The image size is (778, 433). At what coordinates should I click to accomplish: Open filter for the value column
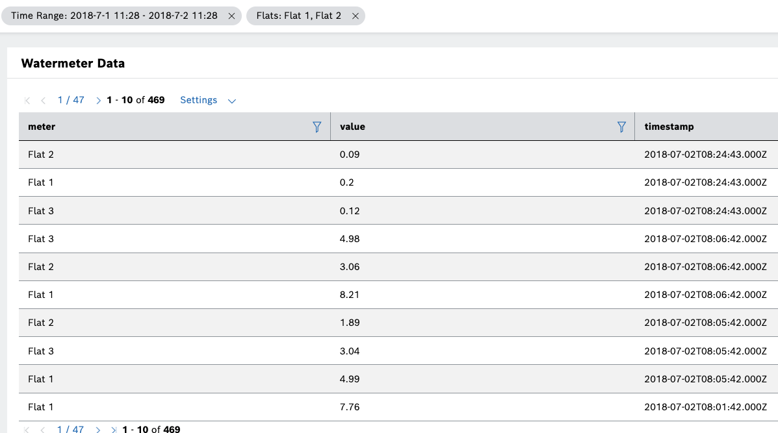pyautogui.click(x=621, y=127)
